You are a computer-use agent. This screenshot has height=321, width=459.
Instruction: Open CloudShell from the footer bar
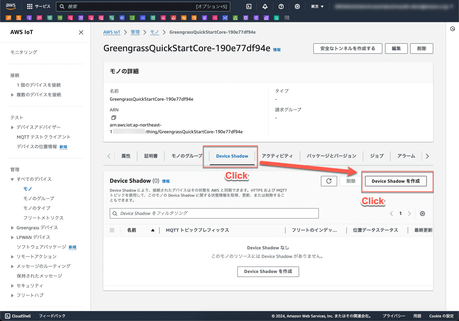click(18, 316)
